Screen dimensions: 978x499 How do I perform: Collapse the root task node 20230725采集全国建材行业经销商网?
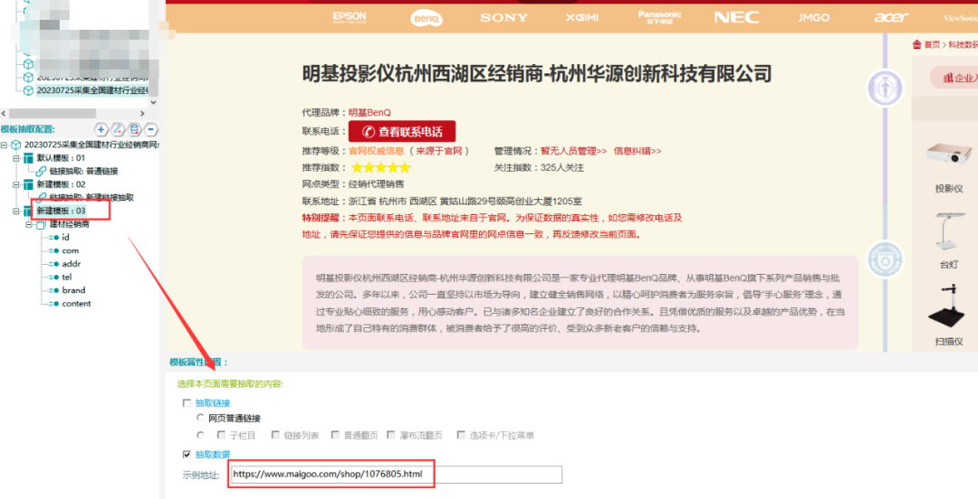pyautogui.click(x=4, y=146)
